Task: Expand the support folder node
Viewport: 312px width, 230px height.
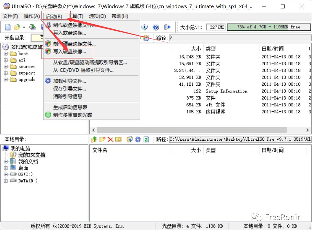Action: pyautogui.click(x=6, y=73)
